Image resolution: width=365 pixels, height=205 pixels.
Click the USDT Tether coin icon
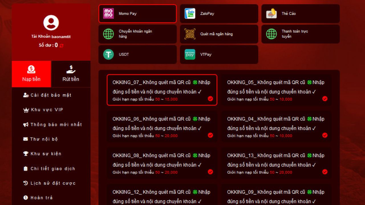(x=108, y=54)
